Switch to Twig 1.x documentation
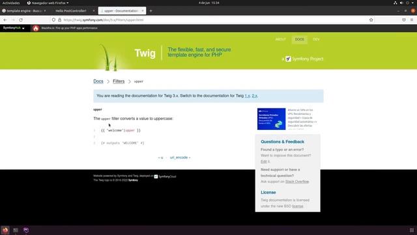 click(x=248, y=96)
